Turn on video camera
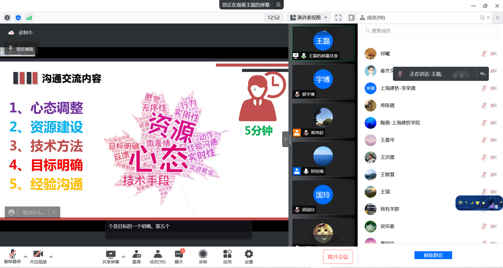Image resolution: width=503 pixels, height=268 pixels. [x=38, y=256]
